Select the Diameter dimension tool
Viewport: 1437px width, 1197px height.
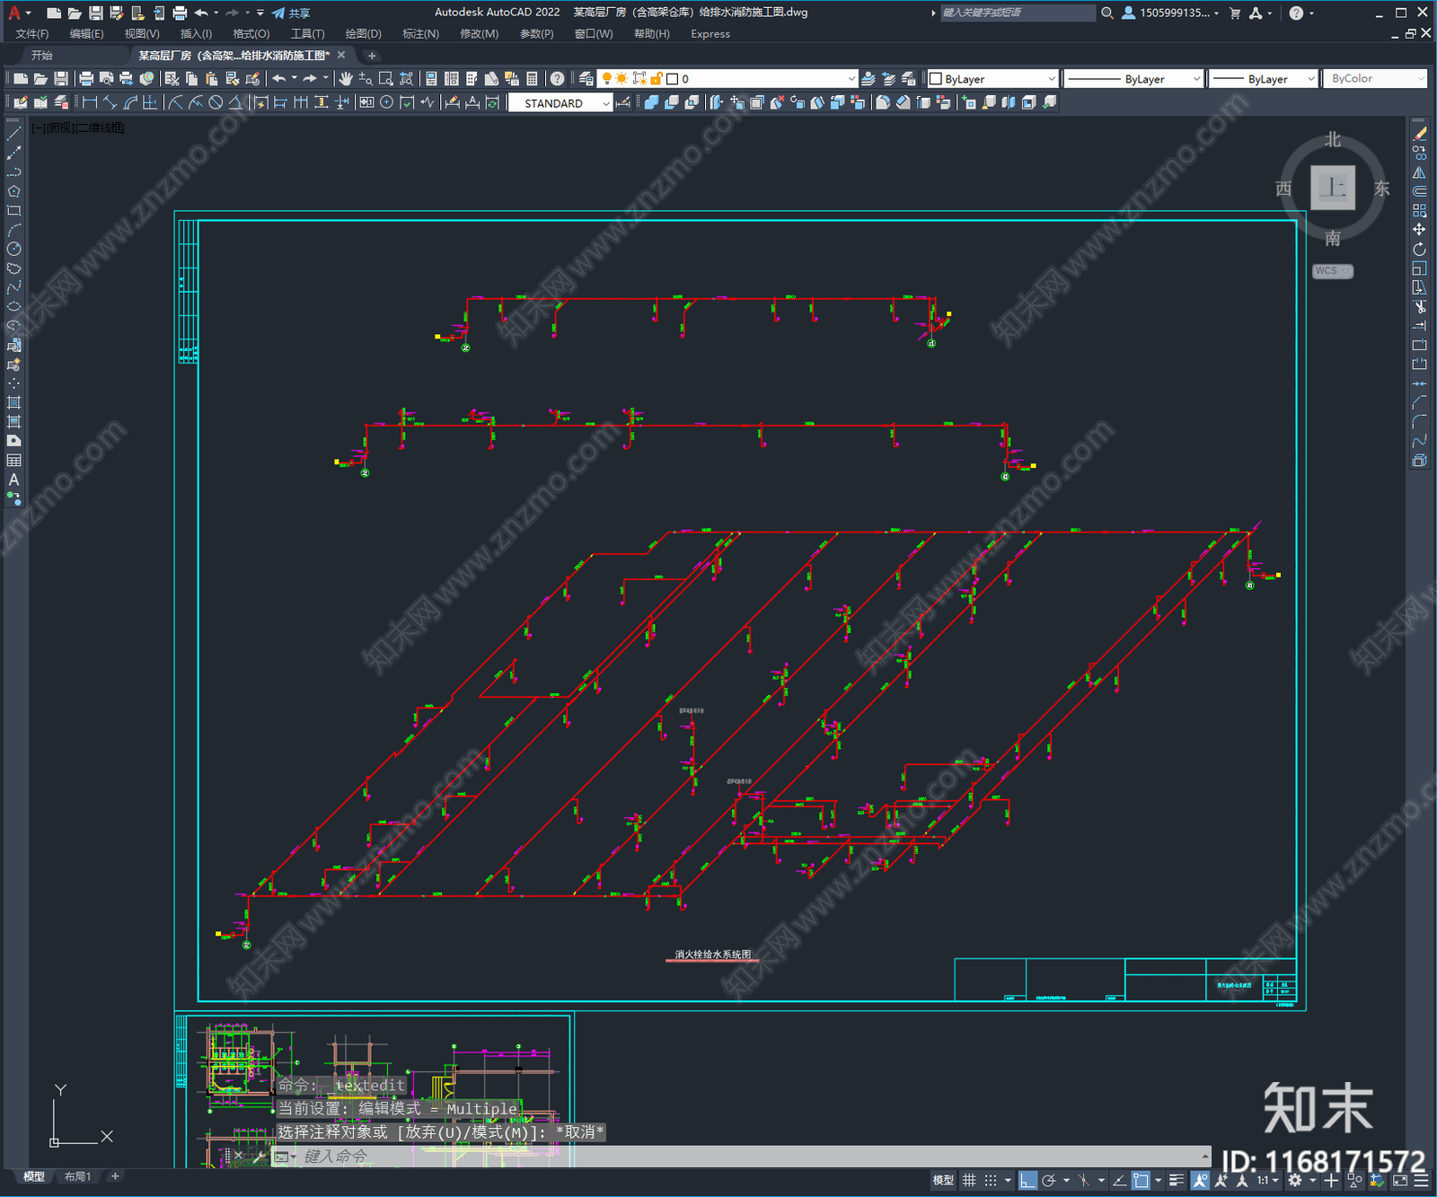click(x=216, y=102)
